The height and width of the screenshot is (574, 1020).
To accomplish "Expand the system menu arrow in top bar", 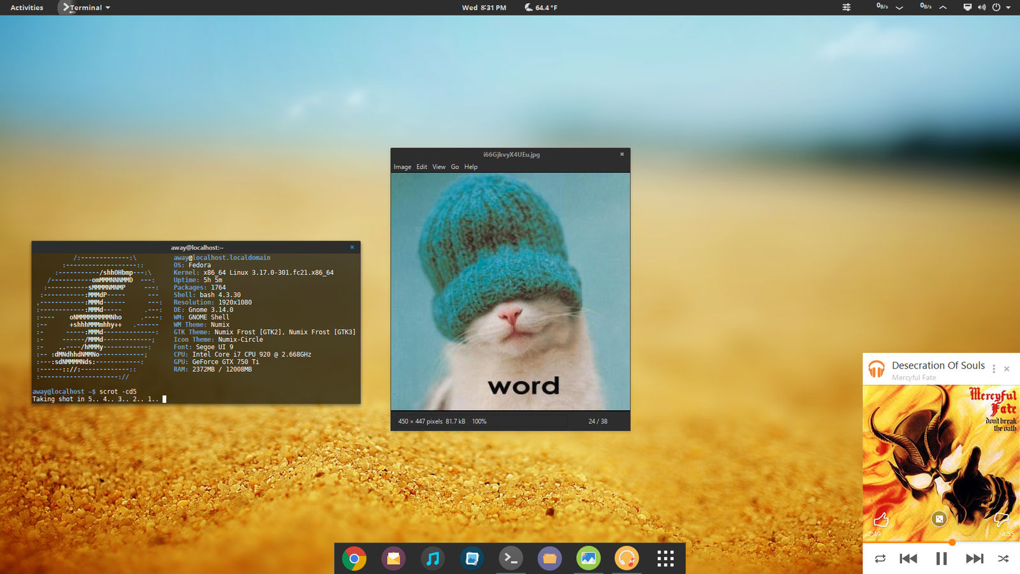I will tap(1009, 8).
